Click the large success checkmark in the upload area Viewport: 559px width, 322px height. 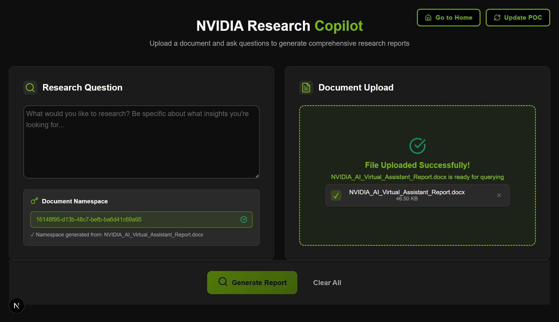(417, 146)
